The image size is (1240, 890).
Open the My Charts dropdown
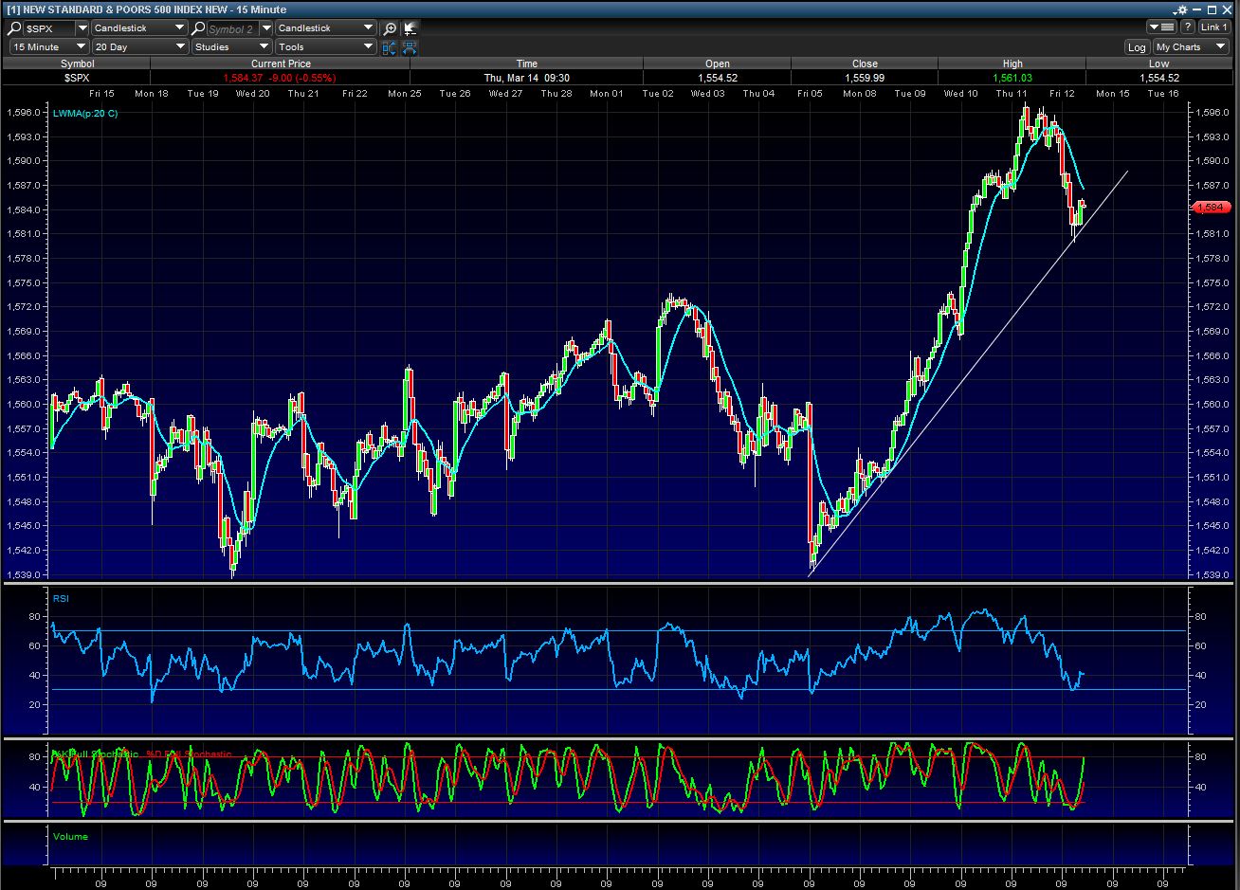pos(1190,46)
